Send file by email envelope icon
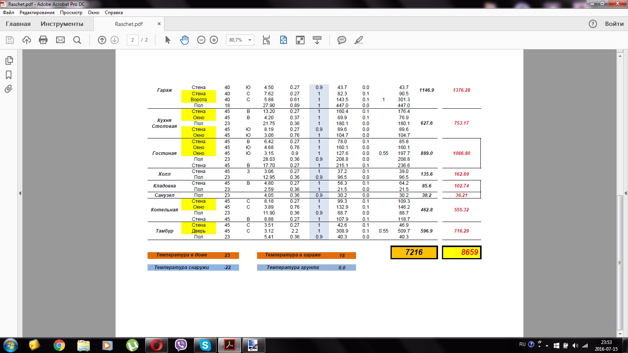Image resolution: width=628 pixels, height=353 pixels. pos(60,40)
